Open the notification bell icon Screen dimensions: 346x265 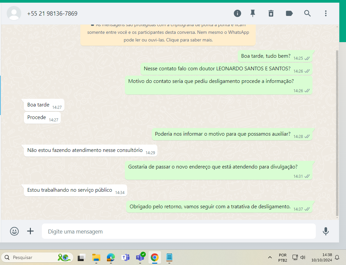pyautogui.click(x=337, y=257)
